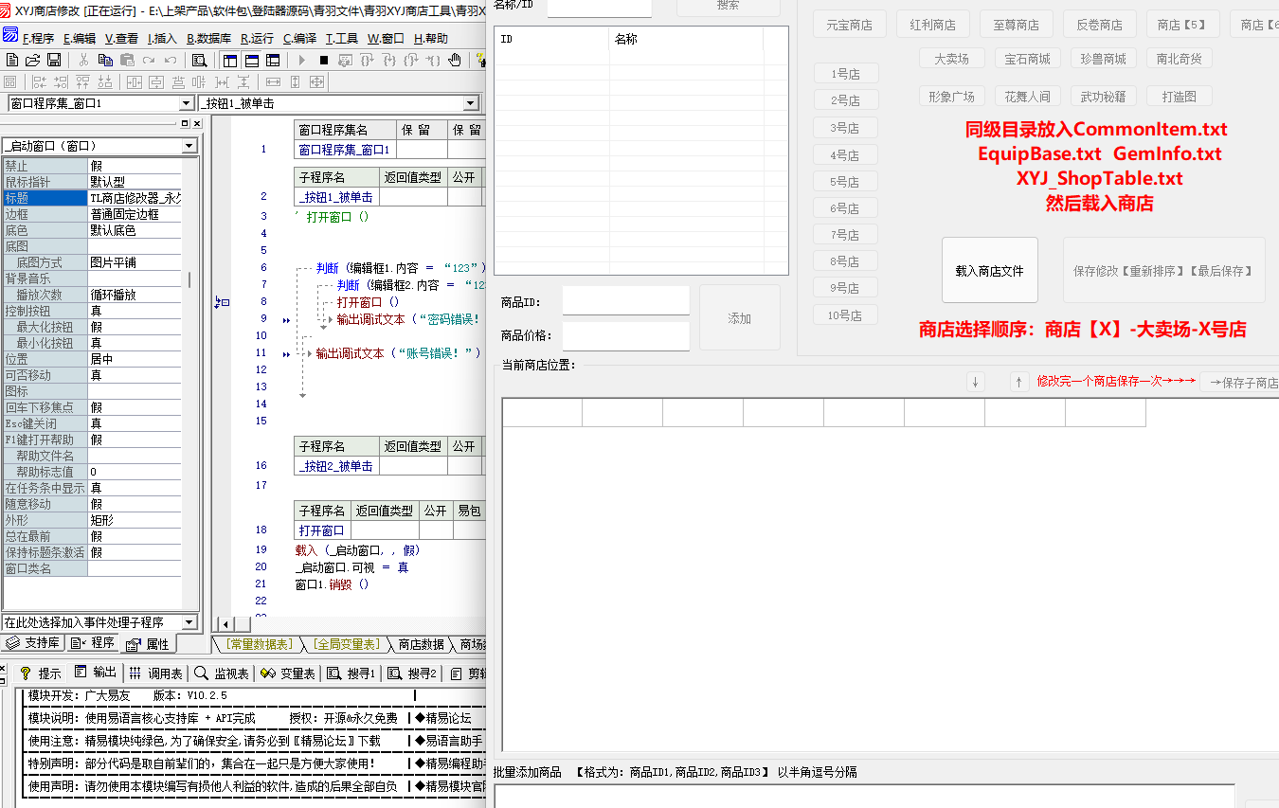The height and width of the screenshot is (808, 1279).
Task: Click the hand icon in the debug toolbar
Action: 455,60
